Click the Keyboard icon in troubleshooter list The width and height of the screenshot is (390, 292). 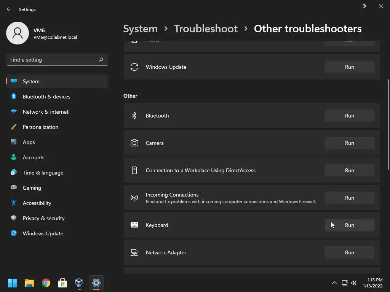(x=134, y=225)
